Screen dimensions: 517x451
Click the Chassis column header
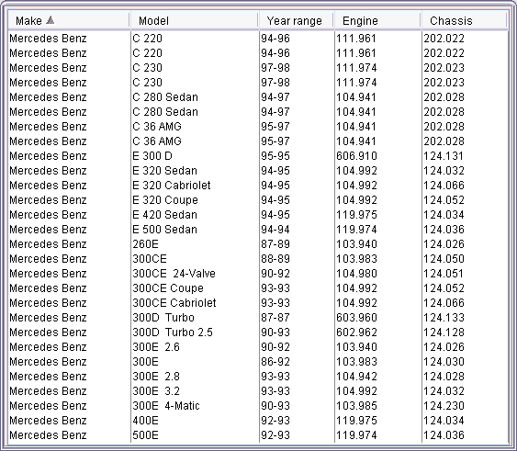tap(465, 21)
